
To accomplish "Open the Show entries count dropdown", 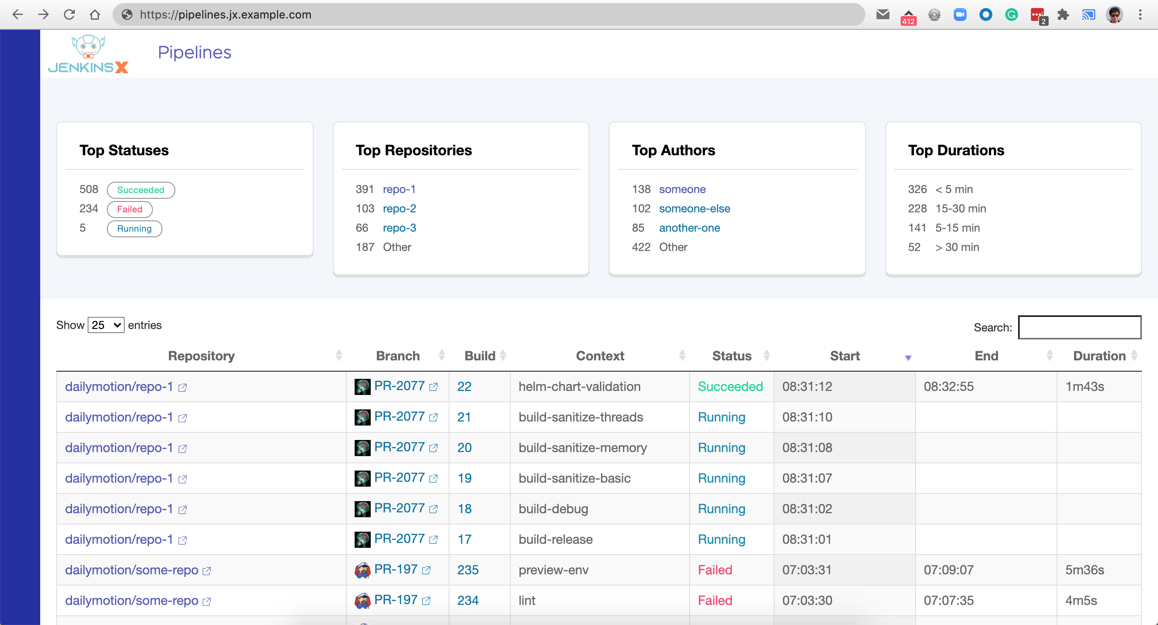I will [106, 325].
